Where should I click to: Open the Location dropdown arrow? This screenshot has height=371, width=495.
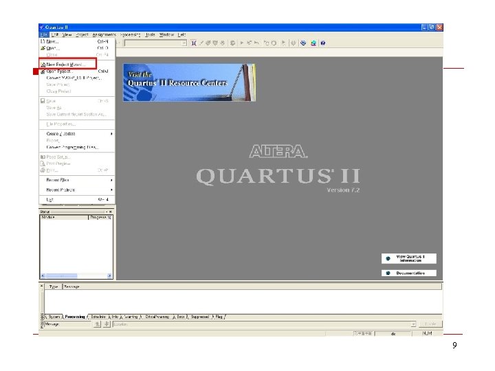pos(413,324)
